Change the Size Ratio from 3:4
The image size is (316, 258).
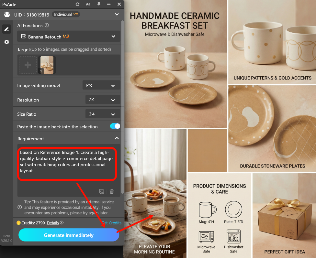[103, 114]
